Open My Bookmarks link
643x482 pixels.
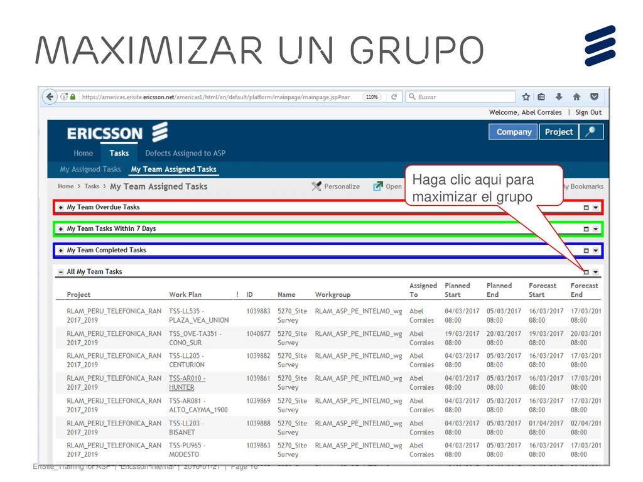coord(584,186)
